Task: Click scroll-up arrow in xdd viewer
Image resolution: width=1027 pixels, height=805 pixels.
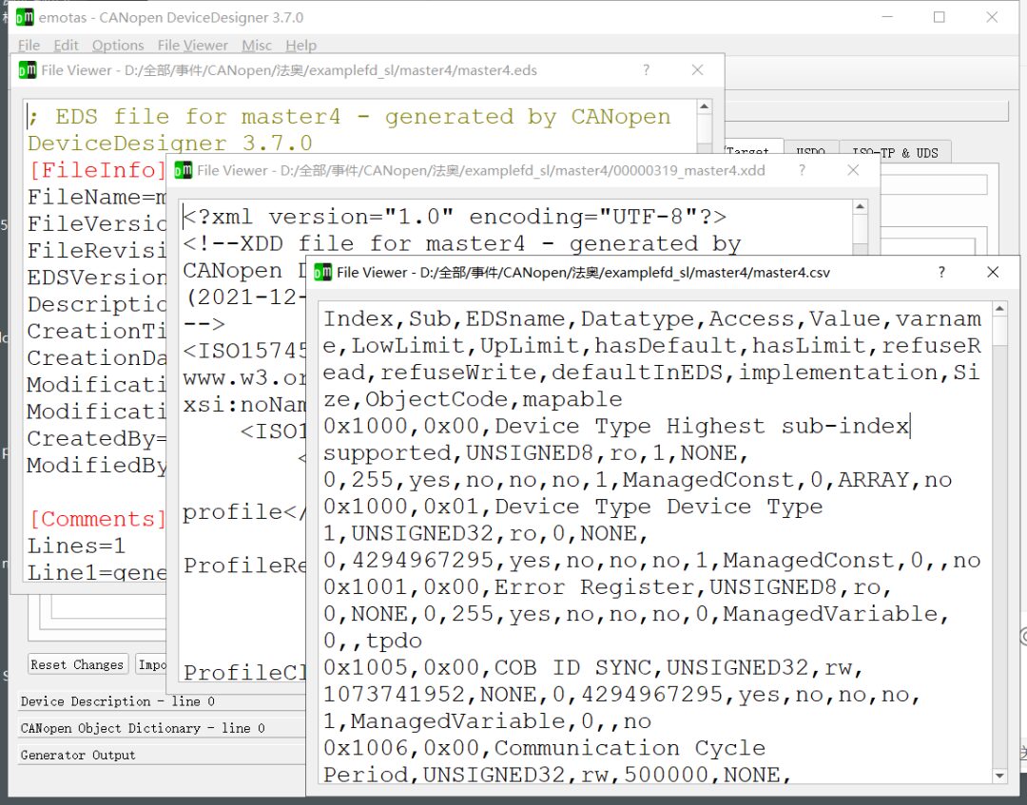Action: pyautogui.click(x=860, y=207)
